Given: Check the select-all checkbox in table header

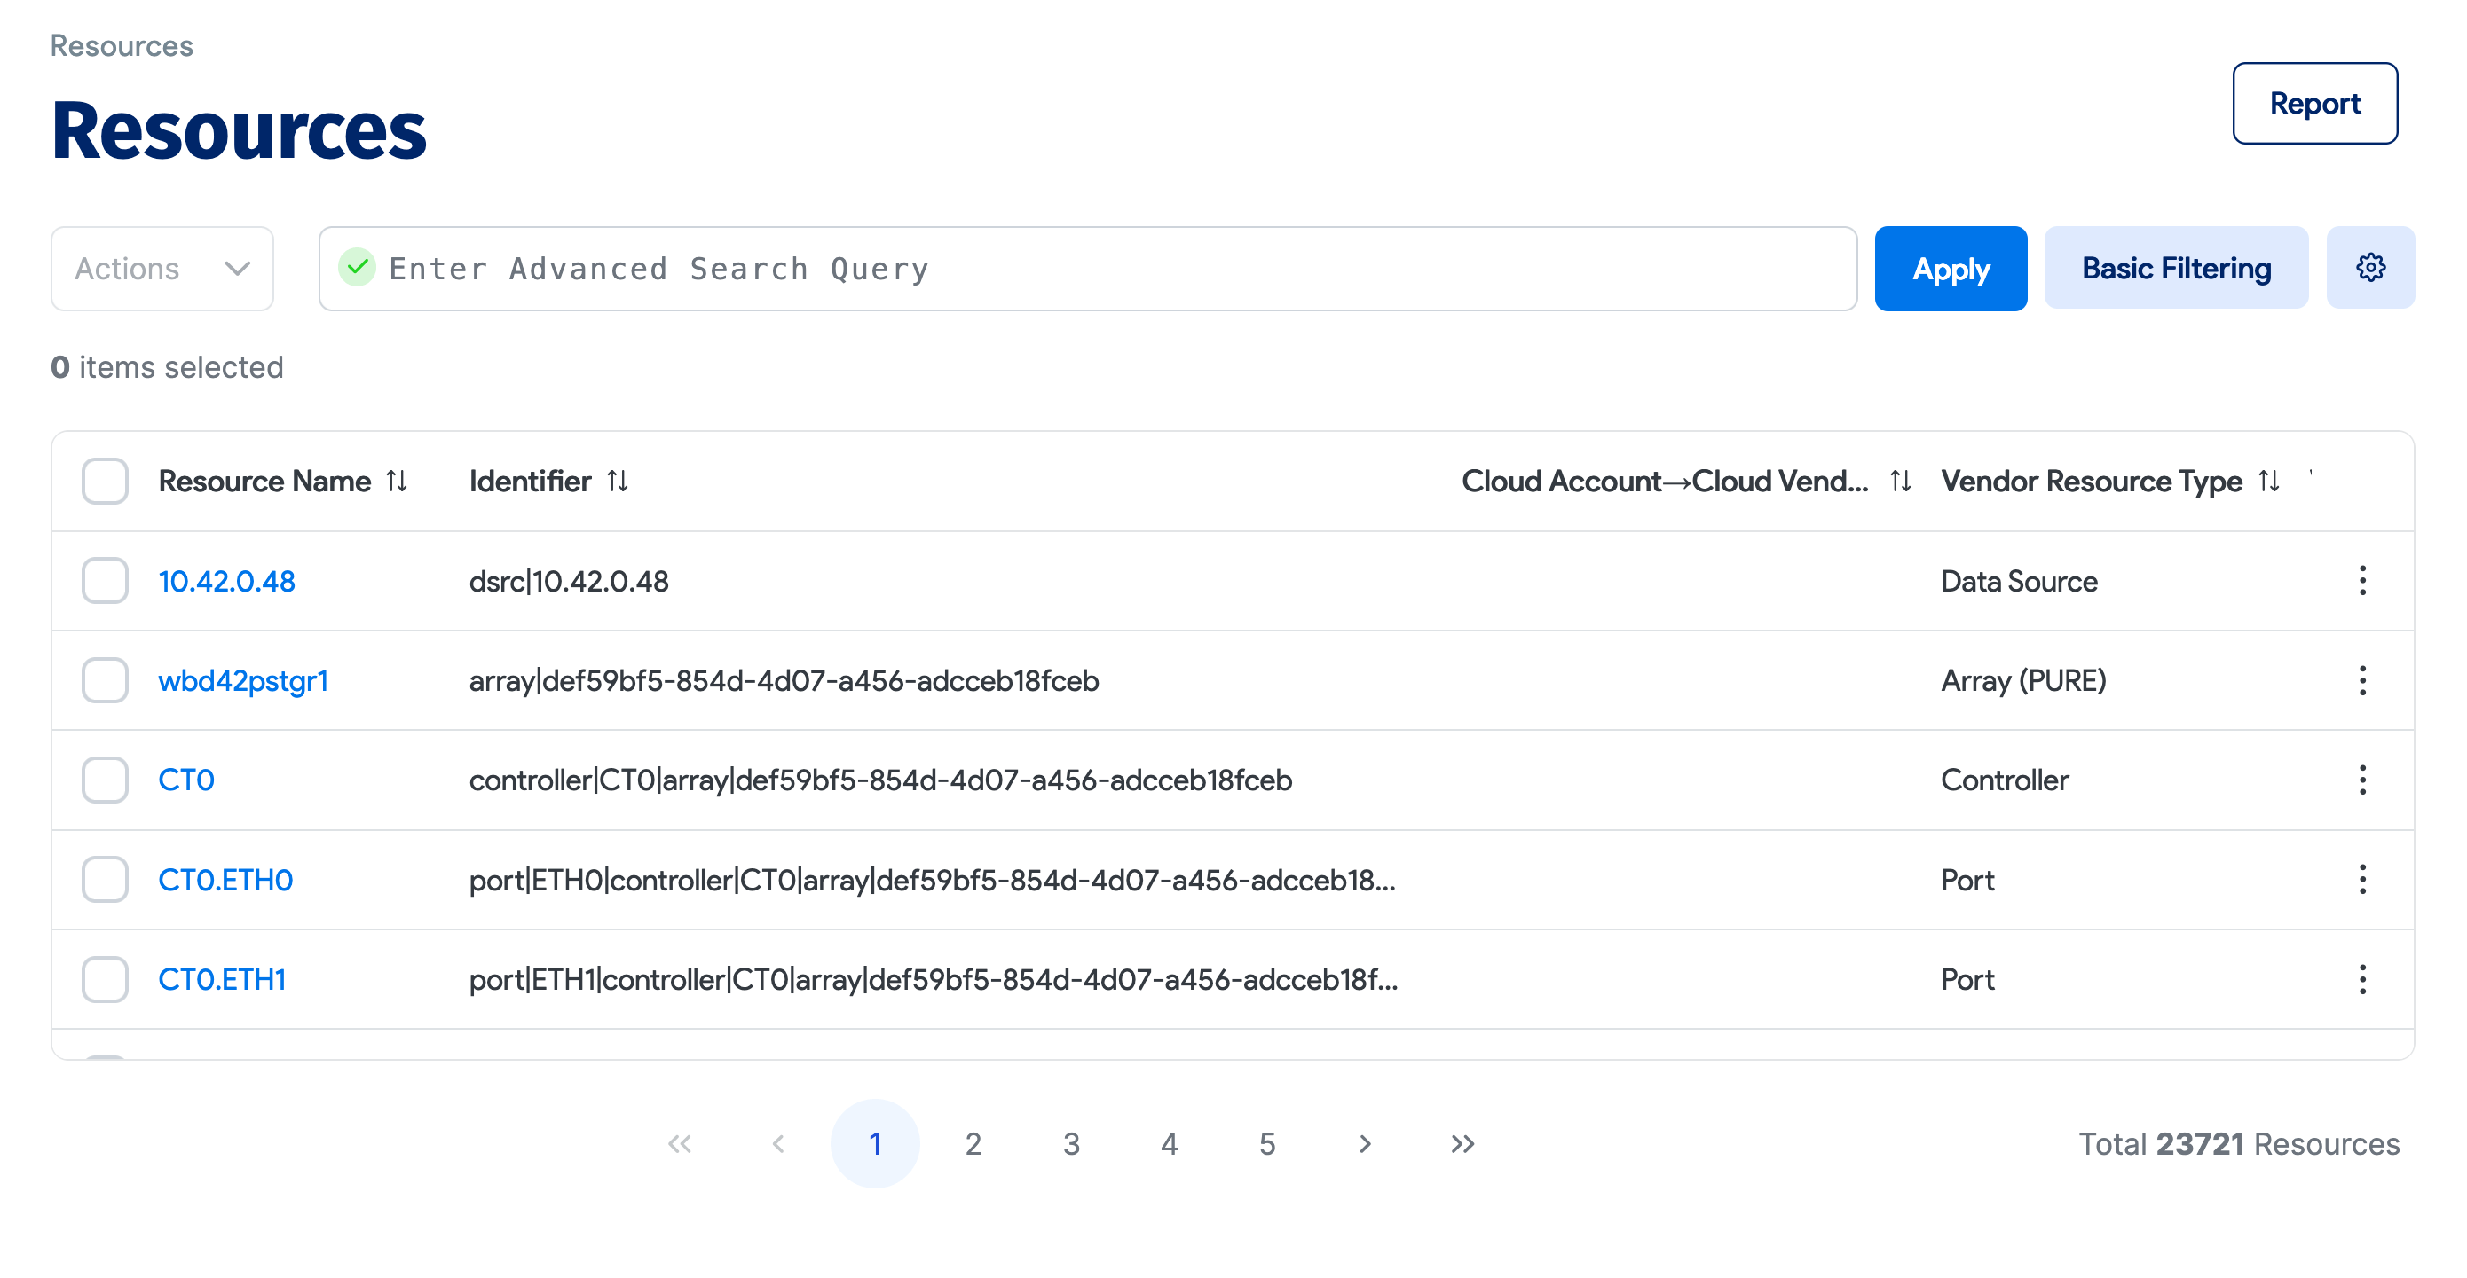Looking at the screenshot, I should pyautogui.click(x=105, y=482).
